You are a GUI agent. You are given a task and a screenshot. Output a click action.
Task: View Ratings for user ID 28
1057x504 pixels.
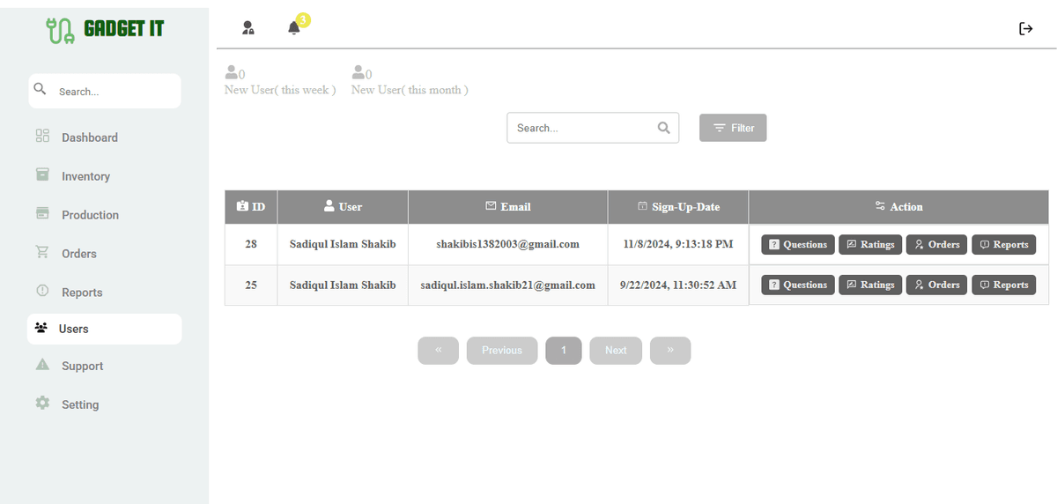pyautogui.click(x=870, y=244)
